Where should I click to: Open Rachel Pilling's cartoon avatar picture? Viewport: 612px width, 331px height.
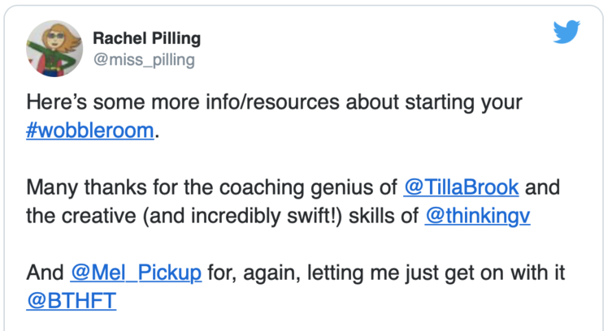[54, 49]
